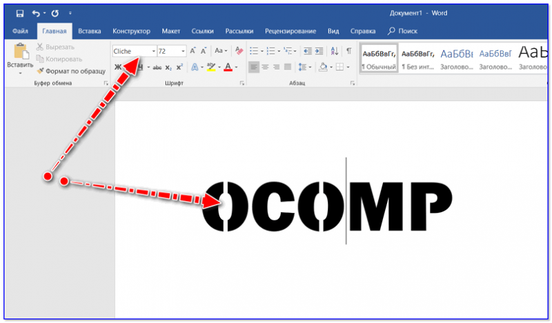Click the numbered list icon
The image size is (552, 323).
[x=270, y=51]
